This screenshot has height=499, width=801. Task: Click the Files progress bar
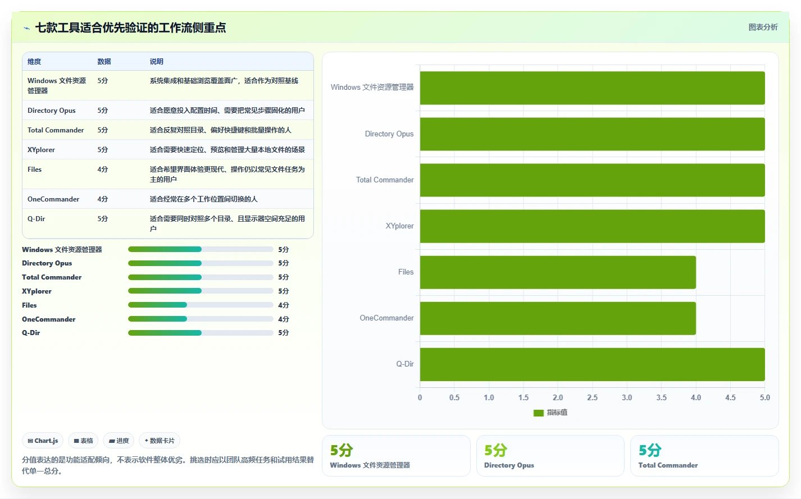coord(201,305)
